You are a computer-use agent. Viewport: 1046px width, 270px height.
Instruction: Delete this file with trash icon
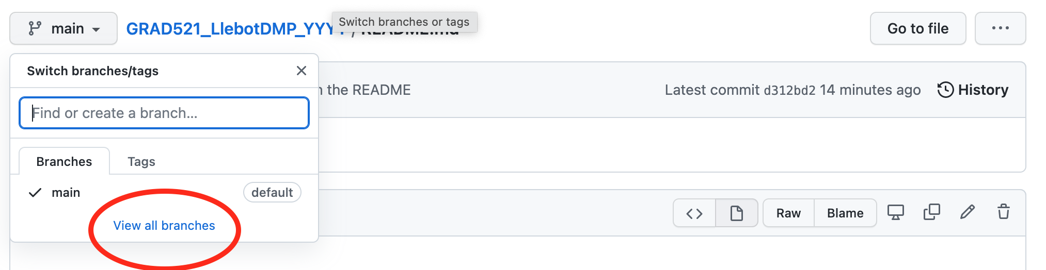tap(1004, 212)
